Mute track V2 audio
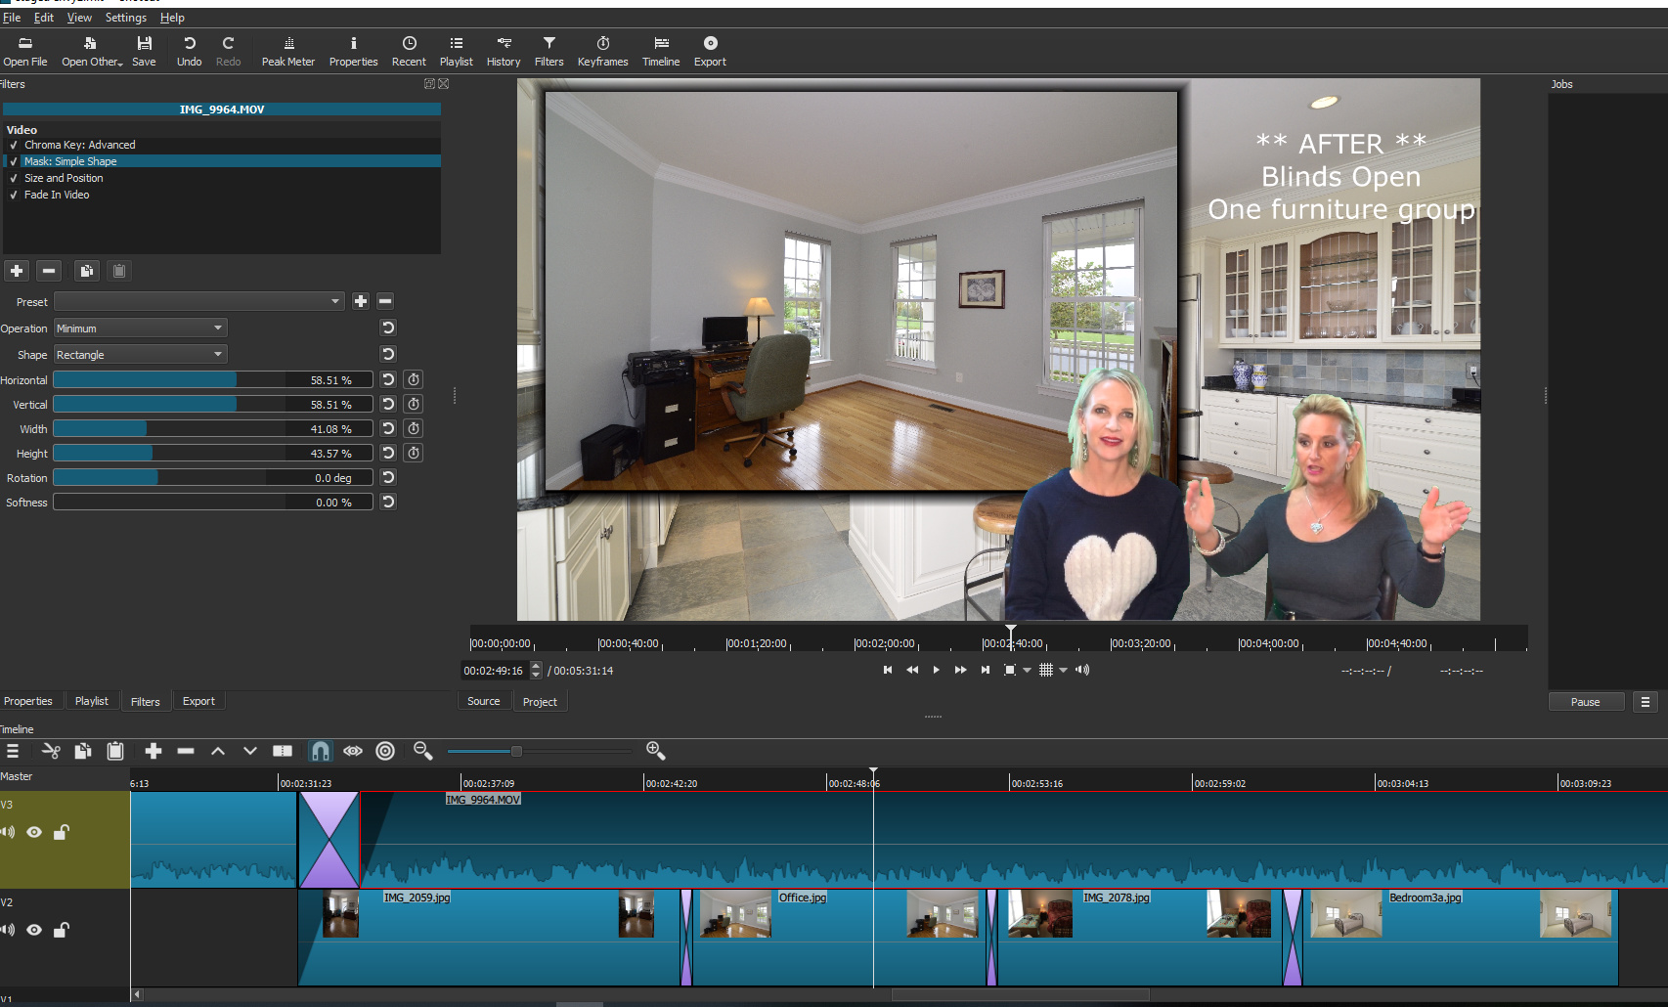The width and height of the screenshot is (1668, 1007). (x=8, y=930)
